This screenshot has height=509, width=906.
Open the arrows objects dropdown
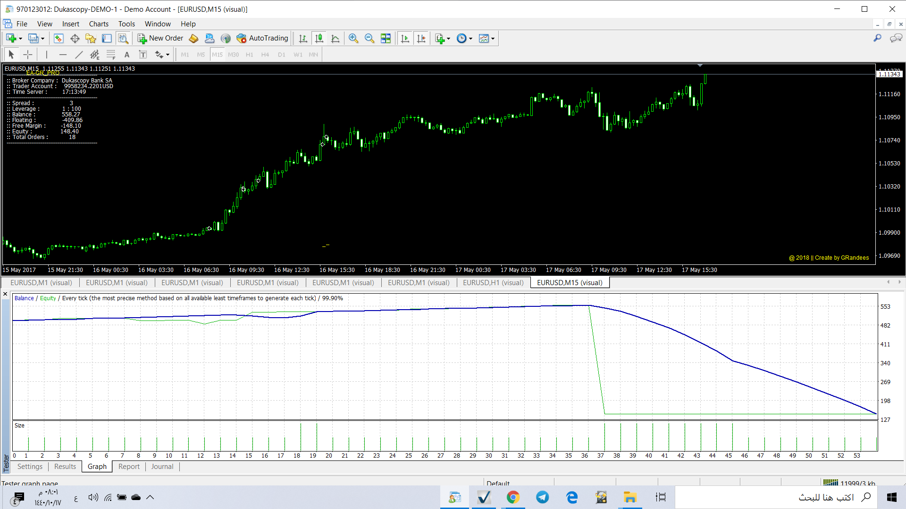coord(168,55)
